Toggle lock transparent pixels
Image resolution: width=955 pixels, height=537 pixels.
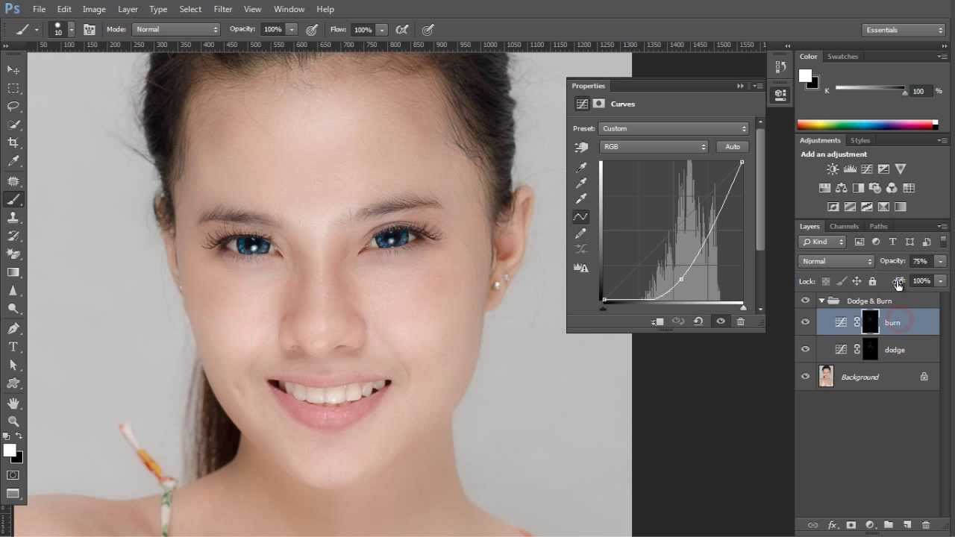[826, 281]
